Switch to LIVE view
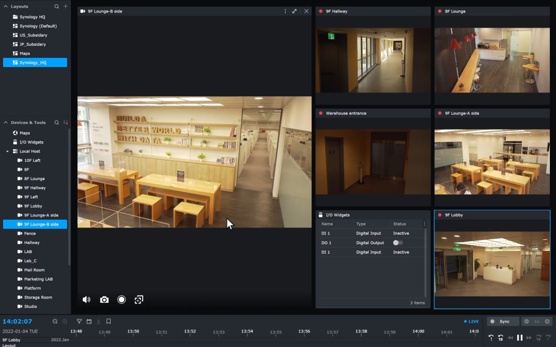This screenshot has height=347, width=556. pos(472,321)
